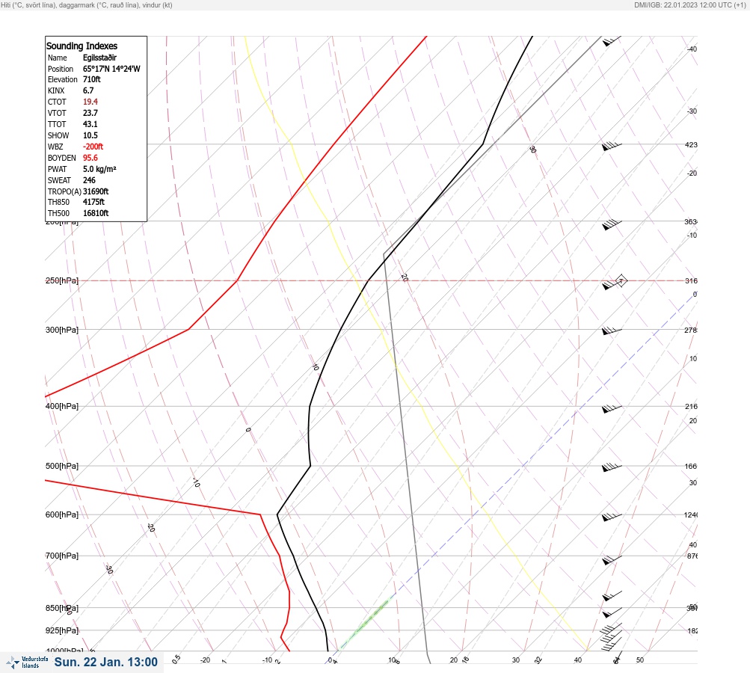Select the wind barb at 400 hPa level
Viewport: 750px width, 673px height.
click(x=612, y=408)
